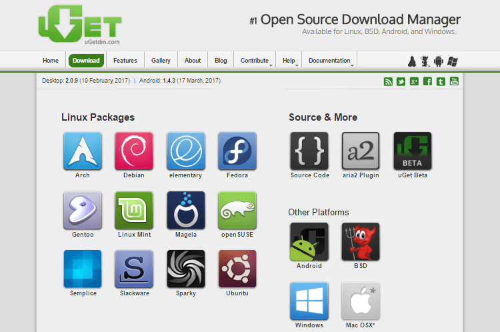Click the Linux Packages heading
This screenshot has height=332, width=500.
[x=98, y=117]
